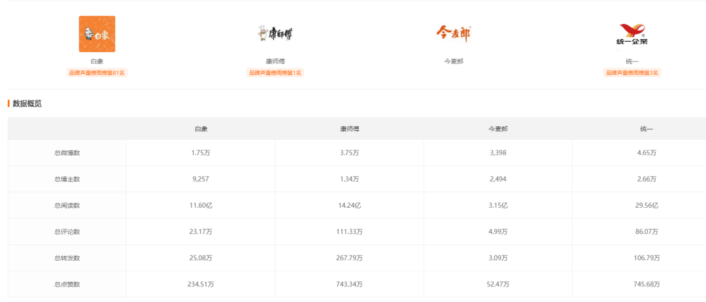The height and width of the screenshot is (302, 706).
Task: Click the 4.99万 value cell
Action: (x=498, y=232)
